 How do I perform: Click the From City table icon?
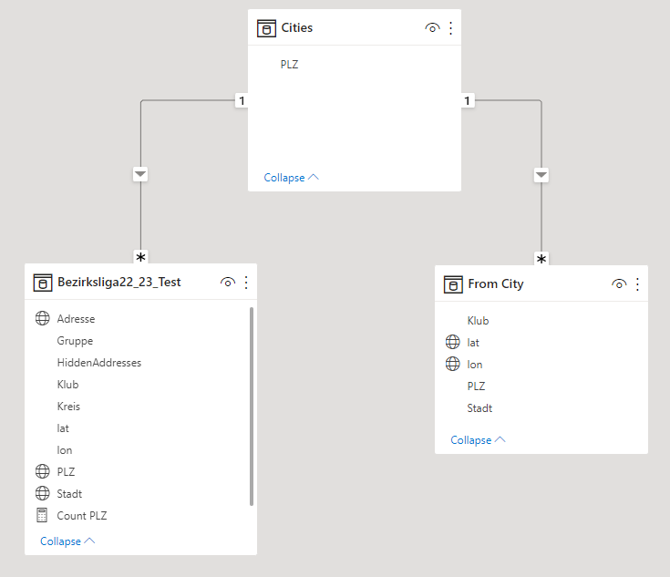pos(453,284)
